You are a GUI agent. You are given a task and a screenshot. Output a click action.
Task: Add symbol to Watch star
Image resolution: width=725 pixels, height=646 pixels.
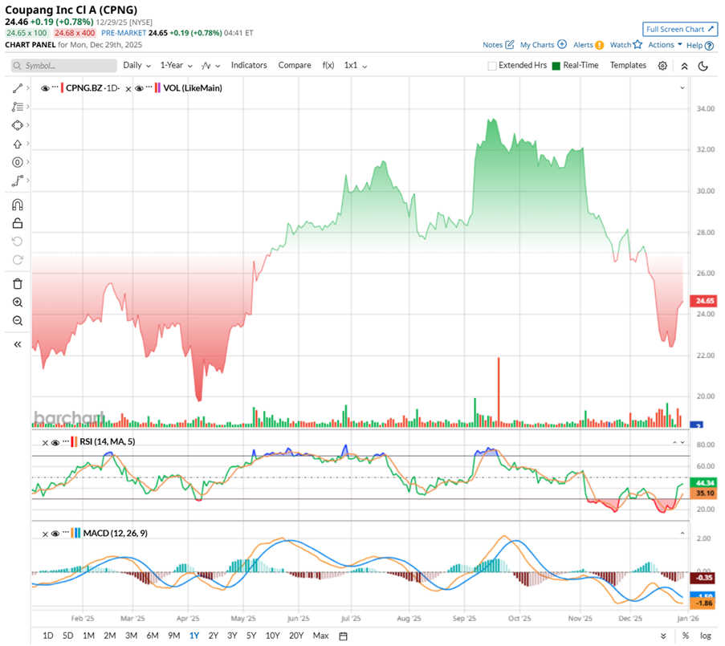637,44
